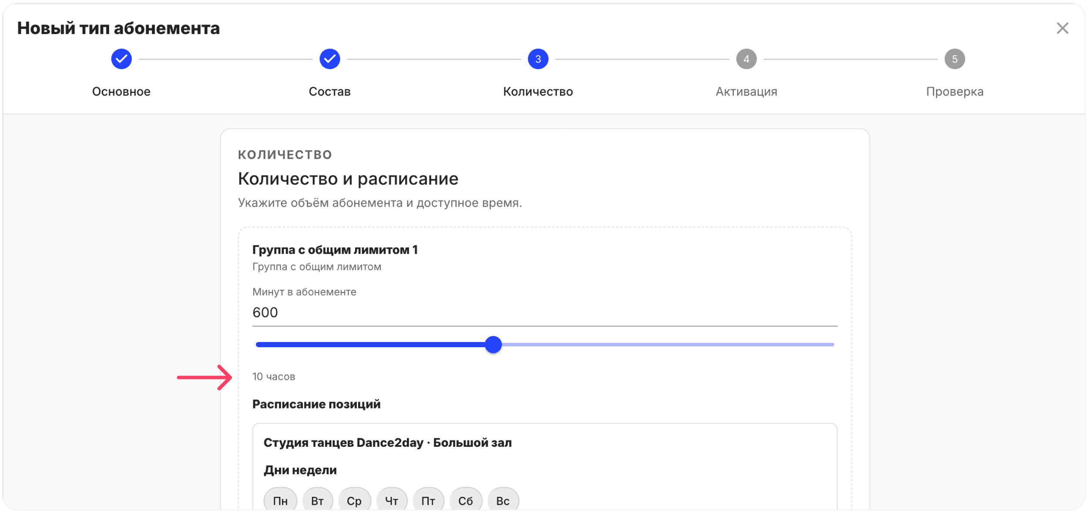Click the 'Дни недели' label
Viewport: 1088px width, 513px height.
click(300, 470)
